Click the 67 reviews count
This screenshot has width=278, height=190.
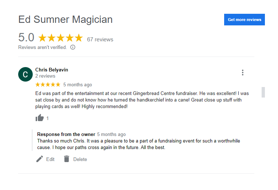point(100,40)
